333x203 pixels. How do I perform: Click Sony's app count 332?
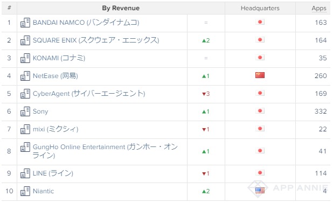[321, 111]
